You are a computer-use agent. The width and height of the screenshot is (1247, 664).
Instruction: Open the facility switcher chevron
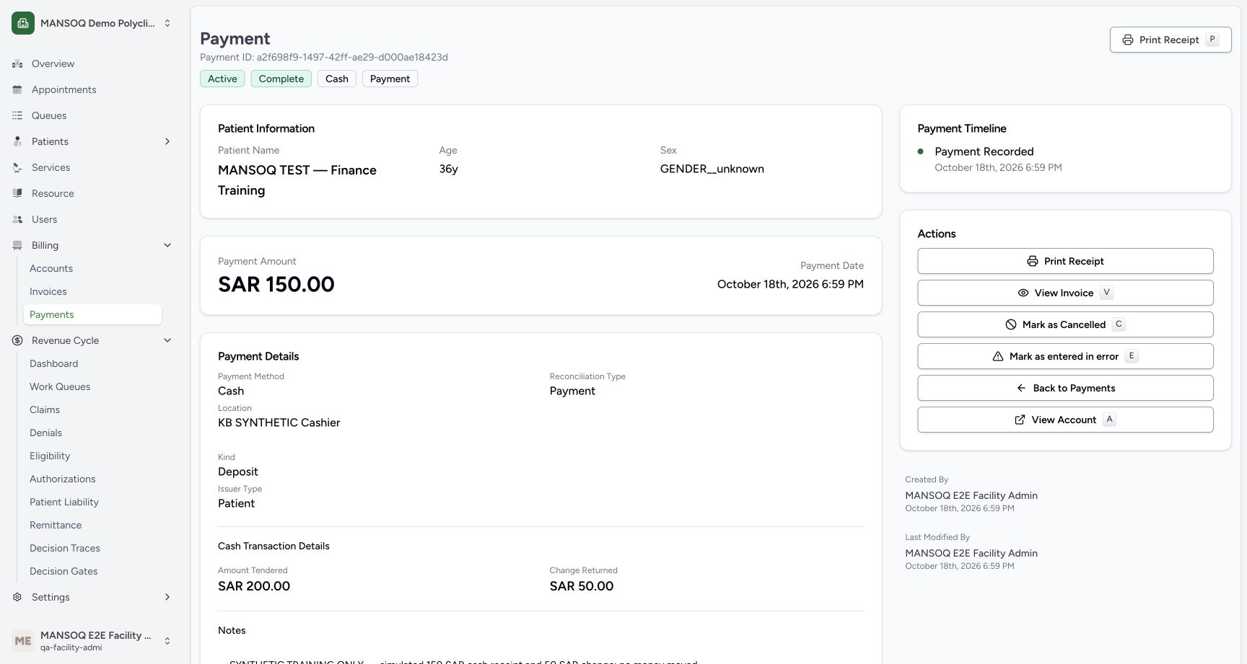pos(167,23)
